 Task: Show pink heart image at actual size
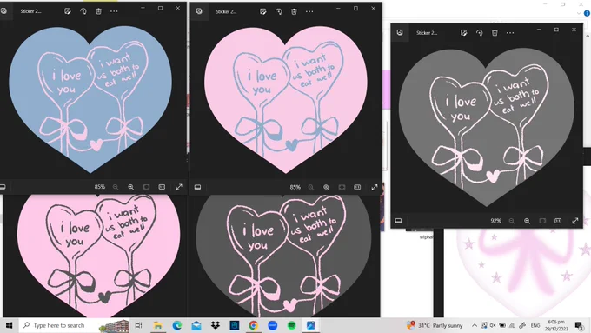(x=357, y=187)
